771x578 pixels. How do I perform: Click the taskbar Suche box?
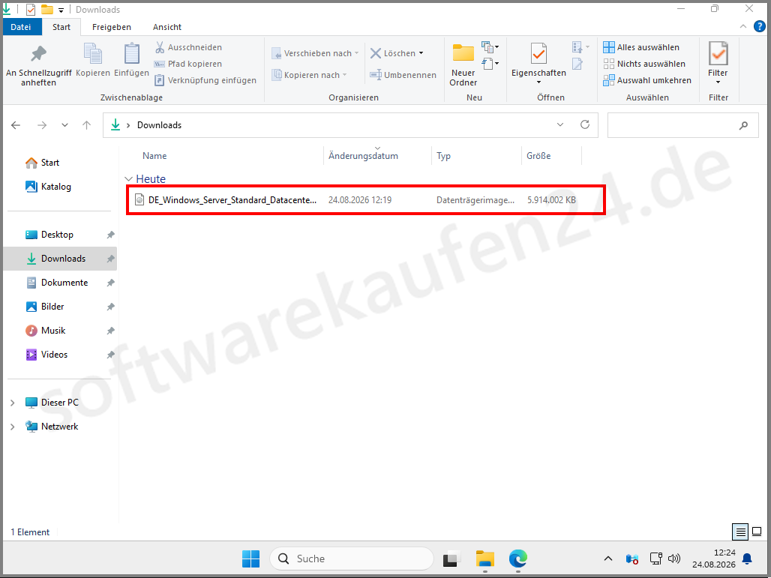point(352,559)
